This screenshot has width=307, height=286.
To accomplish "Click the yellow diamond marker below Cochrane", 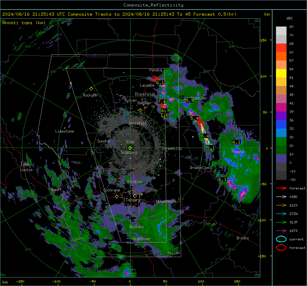I will pyautogui.click(x=117, y=197).
